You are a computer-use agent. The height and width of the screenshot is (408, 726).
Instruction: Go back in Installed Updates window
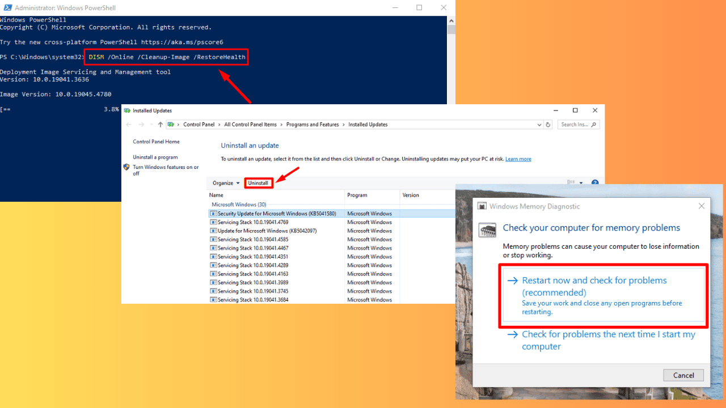[129, 125]
